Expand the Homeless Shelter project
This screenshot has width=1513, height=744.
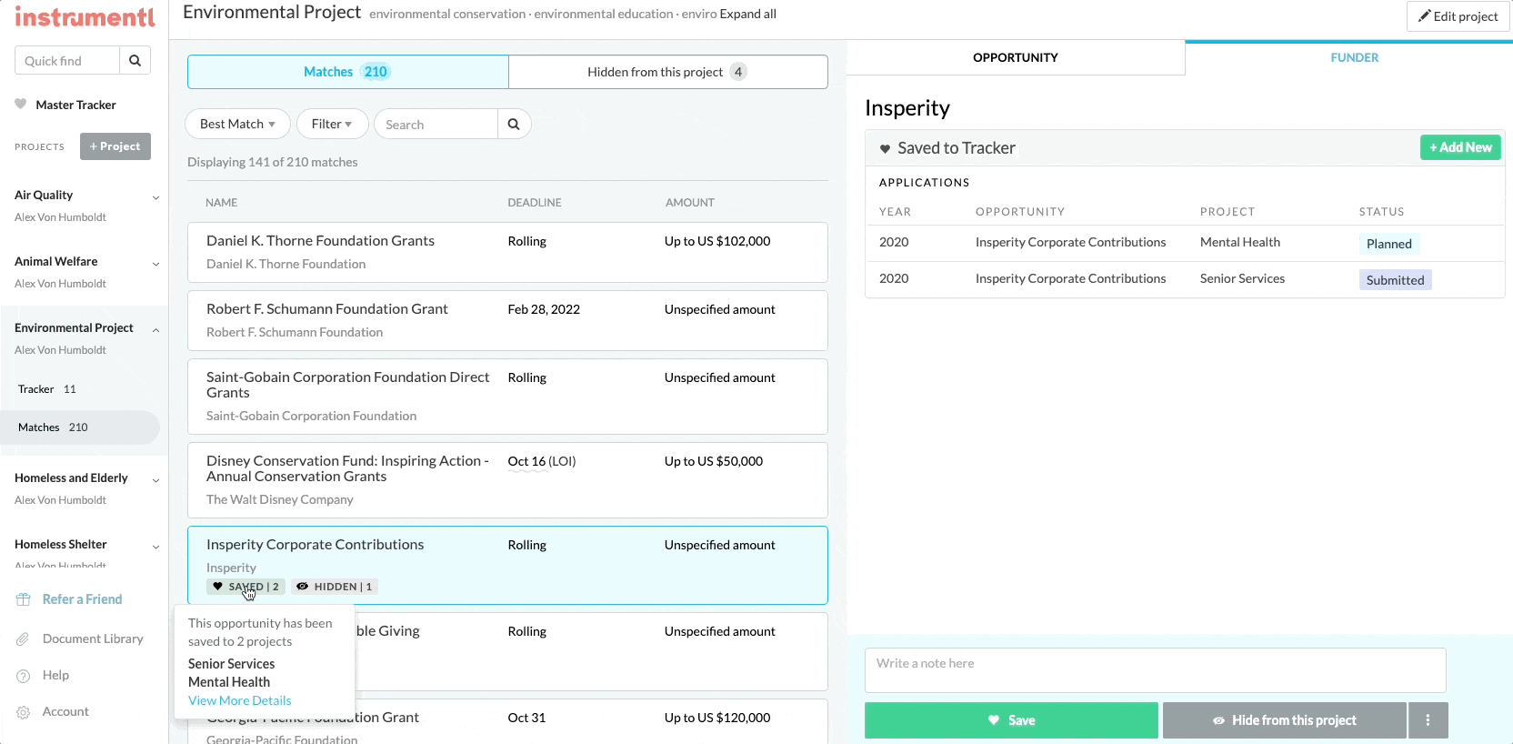pos(155,547)
